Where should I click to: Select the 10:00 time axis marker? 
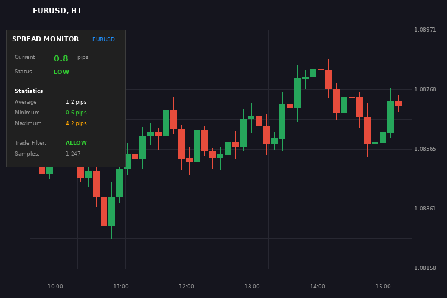(55, 287)
